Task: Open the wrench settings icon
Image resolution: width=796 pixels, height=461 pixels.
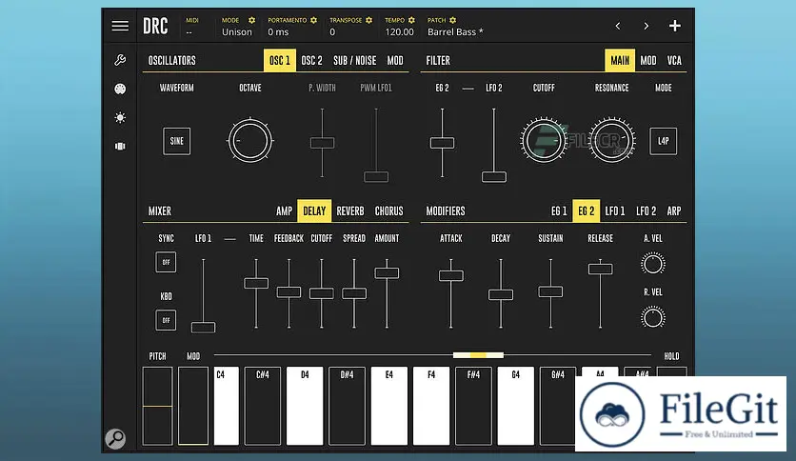Action: 120,60
